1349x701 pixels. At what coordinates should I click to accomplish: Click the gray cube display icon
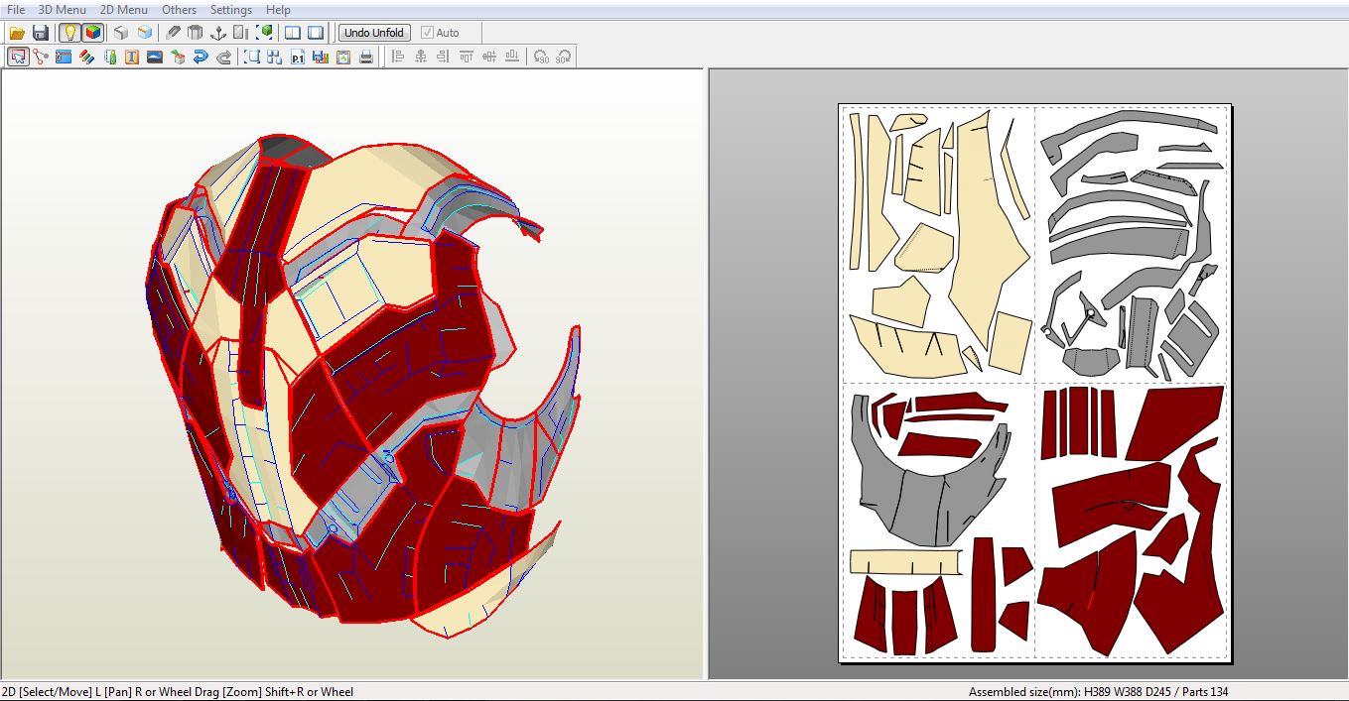121,33
